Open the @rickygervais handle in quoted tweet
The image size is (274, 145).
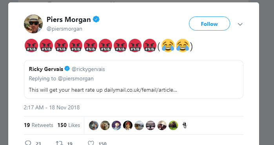tap(88, 69)
